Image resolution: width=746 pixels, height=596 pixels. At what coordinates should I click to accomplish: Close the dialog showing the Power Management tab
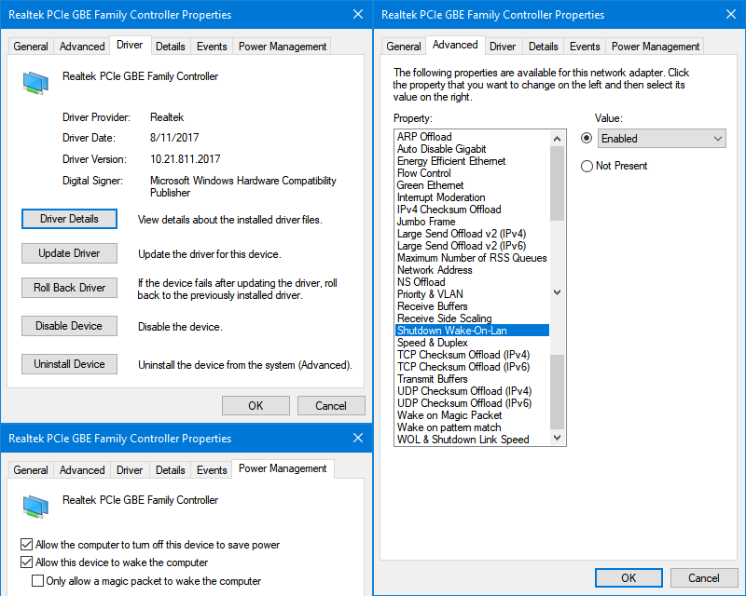[x=357, y=439]
